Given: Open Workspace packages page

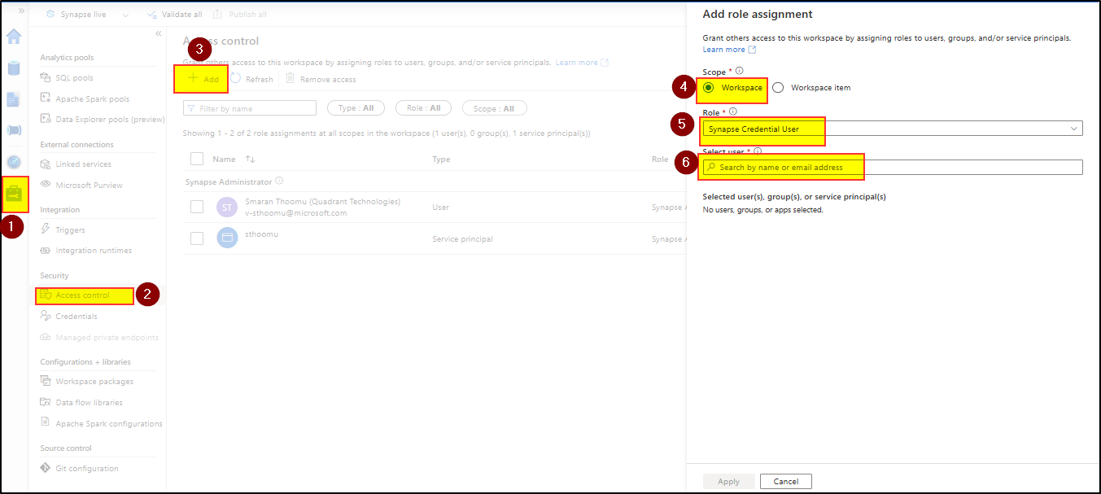Looking at the screenshot, I should click(94, 382).
